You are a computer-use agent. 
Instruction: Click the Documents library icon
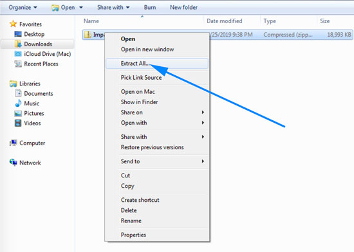coord(18,93)
